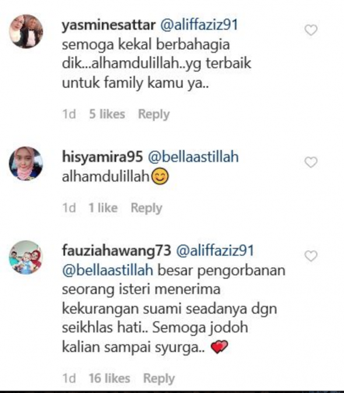Like yasminesattar's comment with the heart
This screenshot has width=344, height=393.
coord(311,30)
